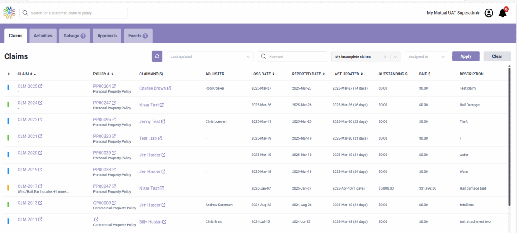Image resolution: width=517 pixels, height=233 pixels.
Task: Click the 'Wind/Hail, Earthquake, +1 more...' text
Action: pos(43,192)
